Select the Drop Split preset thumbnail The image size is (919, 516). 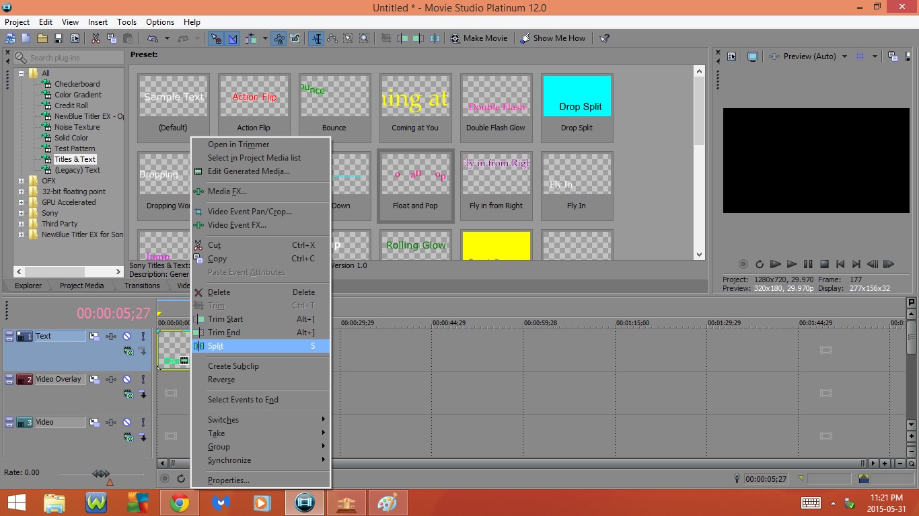(577, 107)
